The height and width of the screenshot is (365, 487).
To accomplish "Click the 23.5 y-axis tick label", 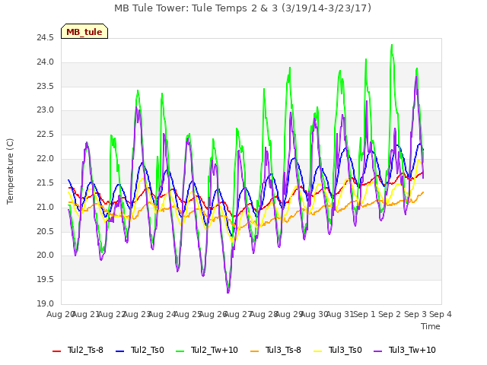I will coord(46,86).
